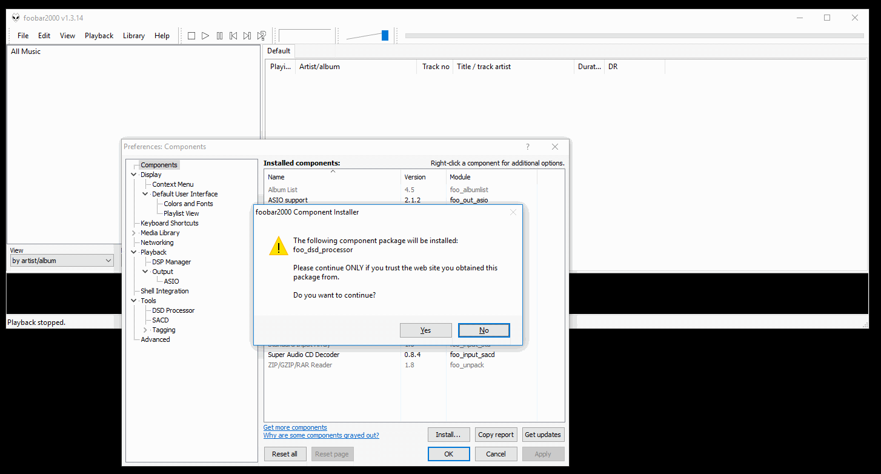Click the Stop playback button in toolbar
The height and width of the screenshot is (474, 881).
coord(191,36)
